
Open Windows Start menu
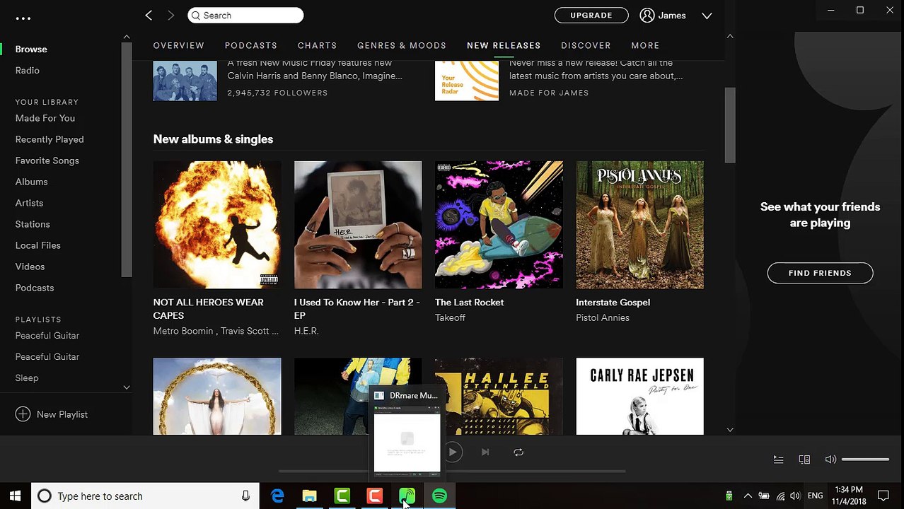click(x=16, y=496)
